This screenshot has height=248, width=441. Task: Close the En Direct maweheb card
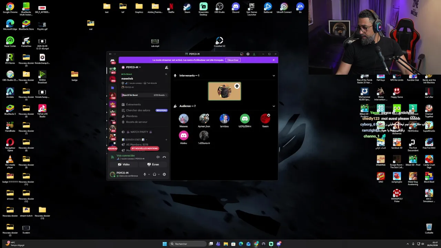[x=166, y=74]
